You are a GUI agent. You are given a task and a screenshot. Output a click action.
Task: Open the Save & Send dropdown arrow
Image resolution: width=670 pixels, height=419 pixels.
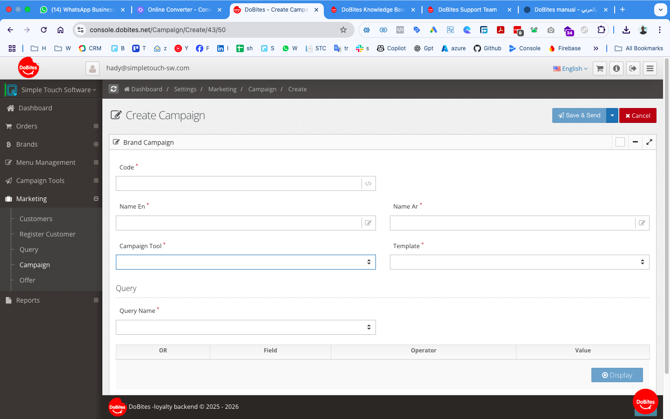click(612, 115)
